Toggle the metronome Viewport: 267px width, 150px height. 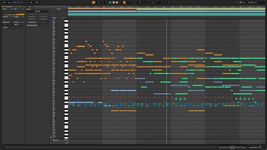coord(31,2)
